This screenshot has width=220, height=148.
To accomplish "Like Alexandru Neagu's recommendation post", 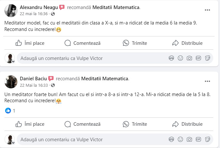I will coord(30,43).
